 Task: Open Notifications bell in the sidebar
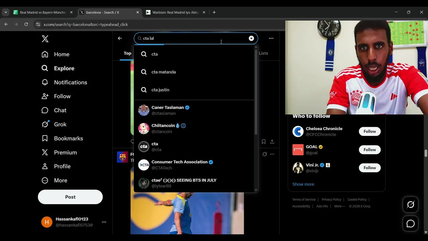pos(45,82)
